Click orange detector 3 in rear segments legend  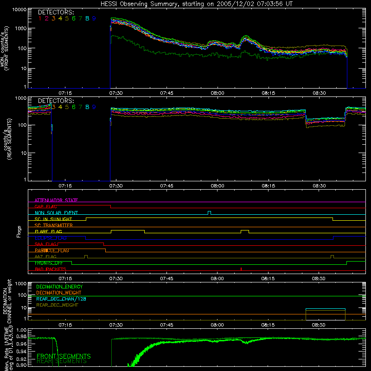[53, 107]
